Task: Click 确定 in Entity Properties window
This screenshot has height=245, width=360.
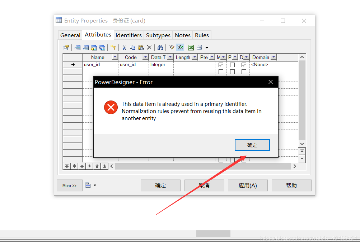Action: 160,185
